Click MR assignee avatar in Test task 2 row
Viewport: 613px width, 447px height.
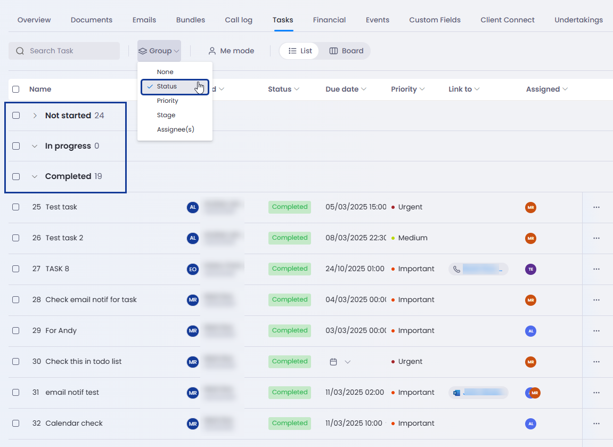[x=530, y=238]
